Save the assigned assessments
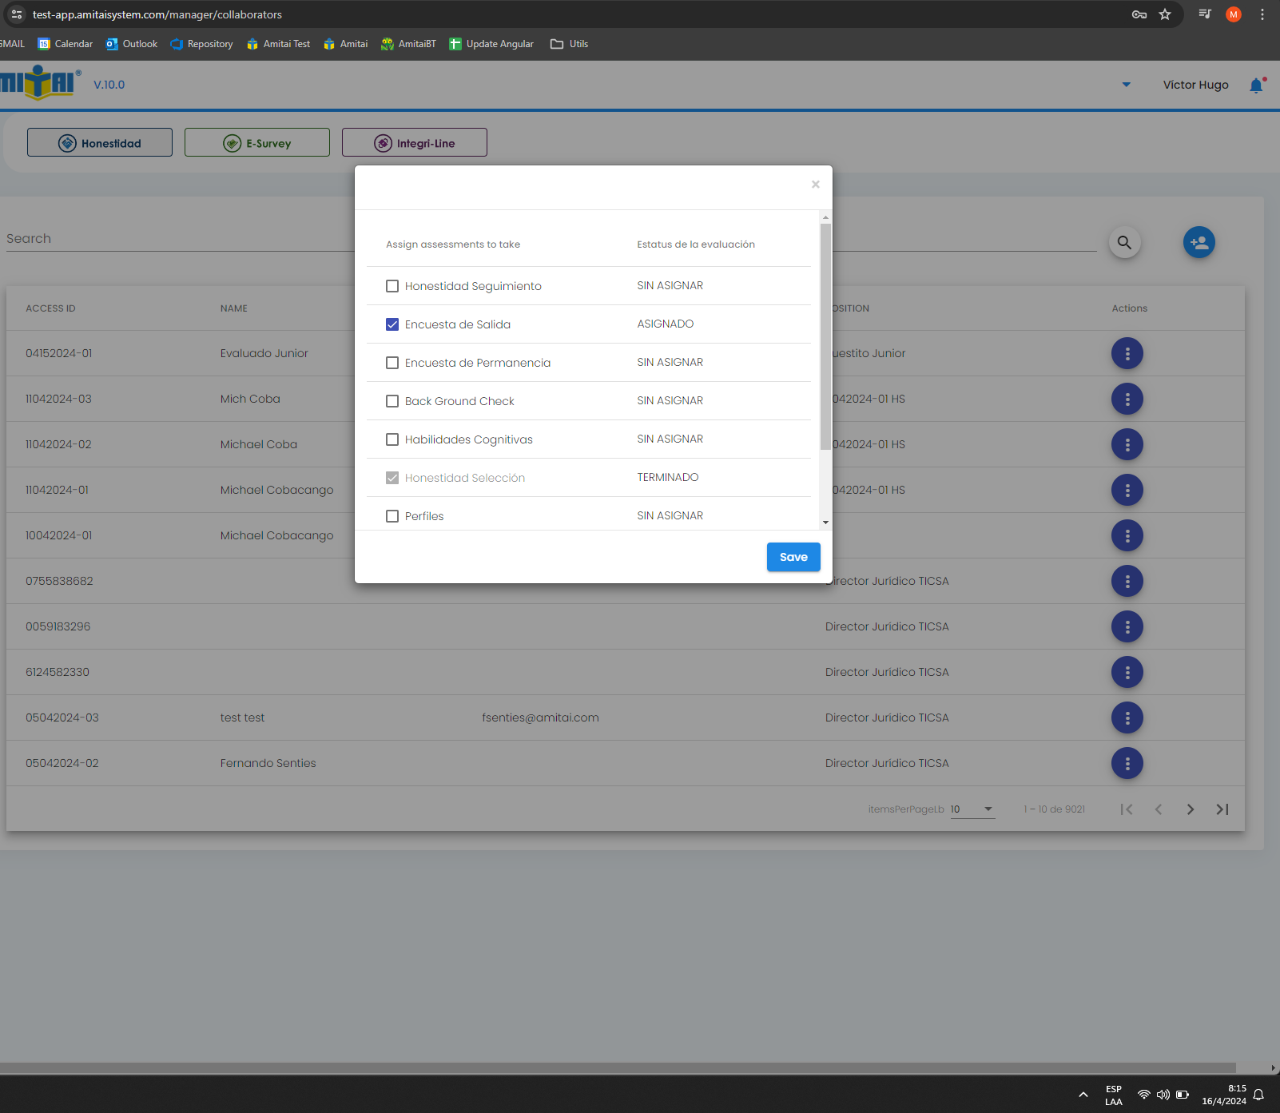Image resolution: width=1280 pixels, height=1113 pixels. coord(793,557)
